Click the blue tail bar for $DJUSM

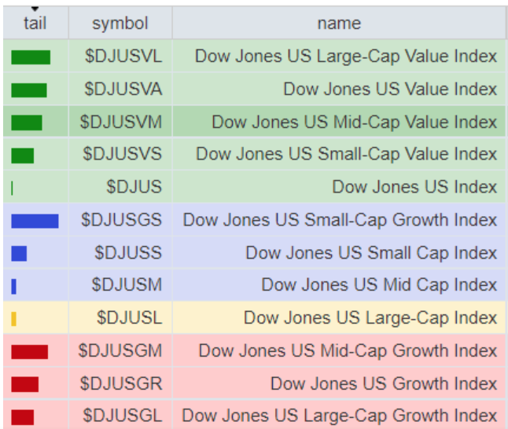click(14, 286)
